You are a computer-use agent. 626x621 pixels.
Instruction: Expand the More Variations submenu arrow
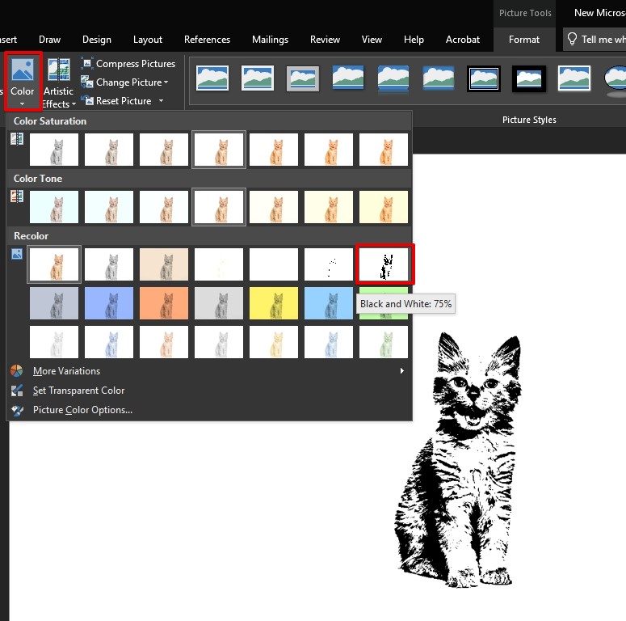click(x=401, y=371)
